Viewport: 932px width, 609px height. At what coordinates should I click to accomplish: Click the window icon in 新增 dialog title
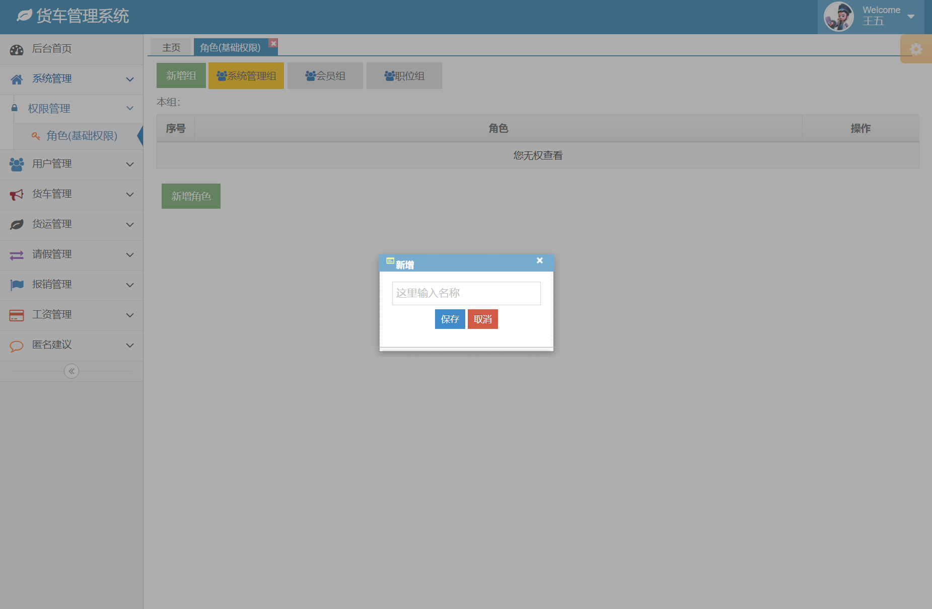(x=390, y=260)
